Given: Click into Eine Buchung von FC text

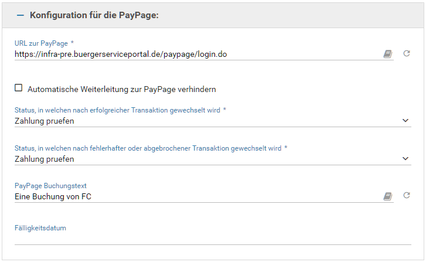Looking at the screenshot, I should [53, 197].
